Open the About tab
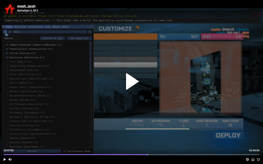 click(56, 27)
